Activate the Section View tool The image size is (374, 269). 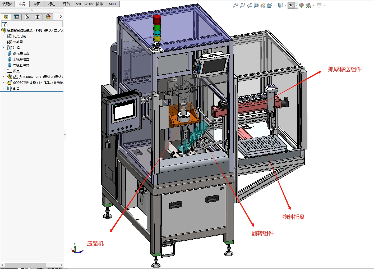256,5
